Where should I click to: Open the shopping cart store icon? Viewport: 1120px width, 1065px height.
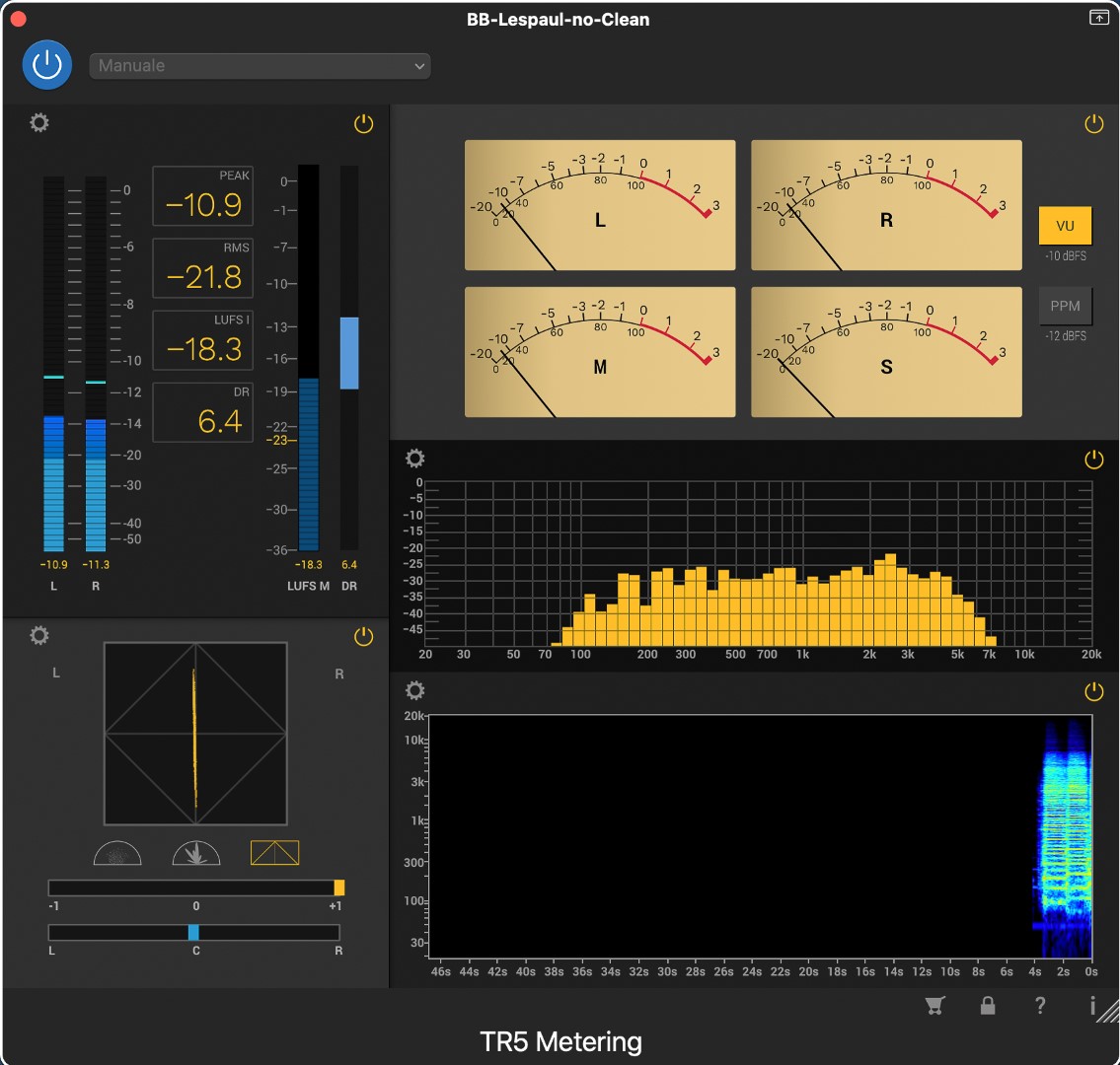pos(934,1006)
